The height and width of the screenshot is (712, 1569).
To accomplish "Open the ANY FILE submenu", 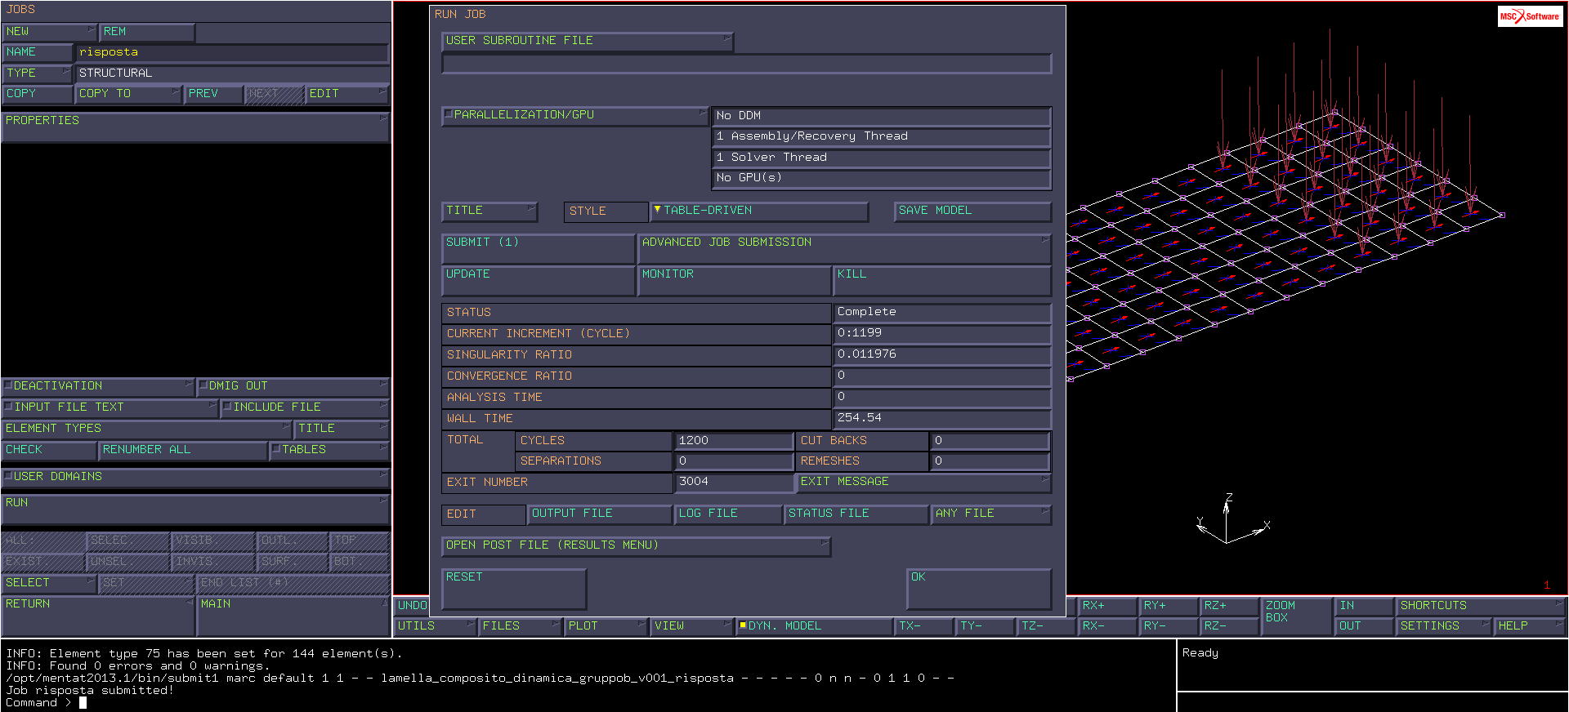I will 991,514.
